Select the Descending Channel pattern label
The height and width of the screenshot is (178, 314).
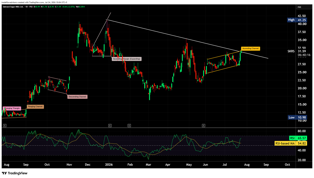click(77, 97)
